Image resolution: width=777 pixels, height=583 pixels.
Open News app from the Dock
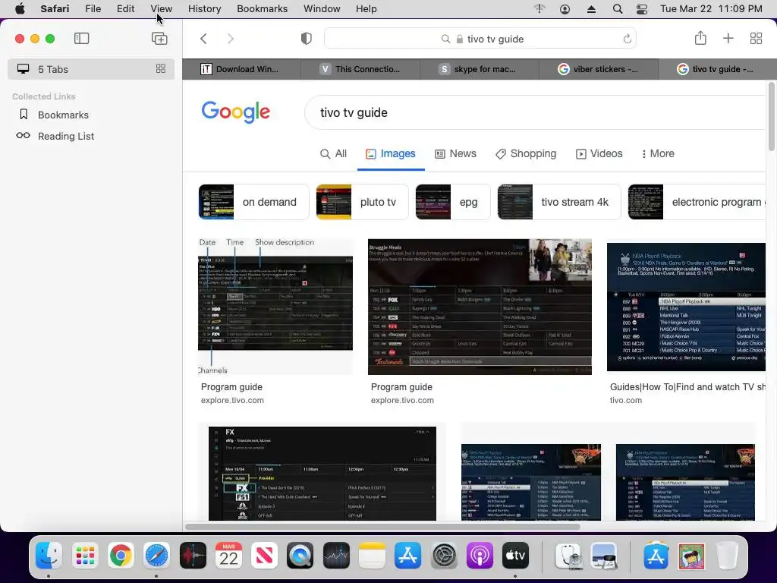click(x=264, y=555)
